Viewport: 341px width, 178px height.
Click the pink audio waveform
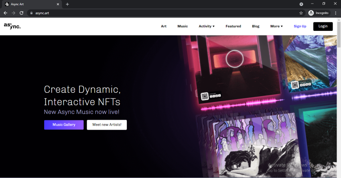click(242, 105)
